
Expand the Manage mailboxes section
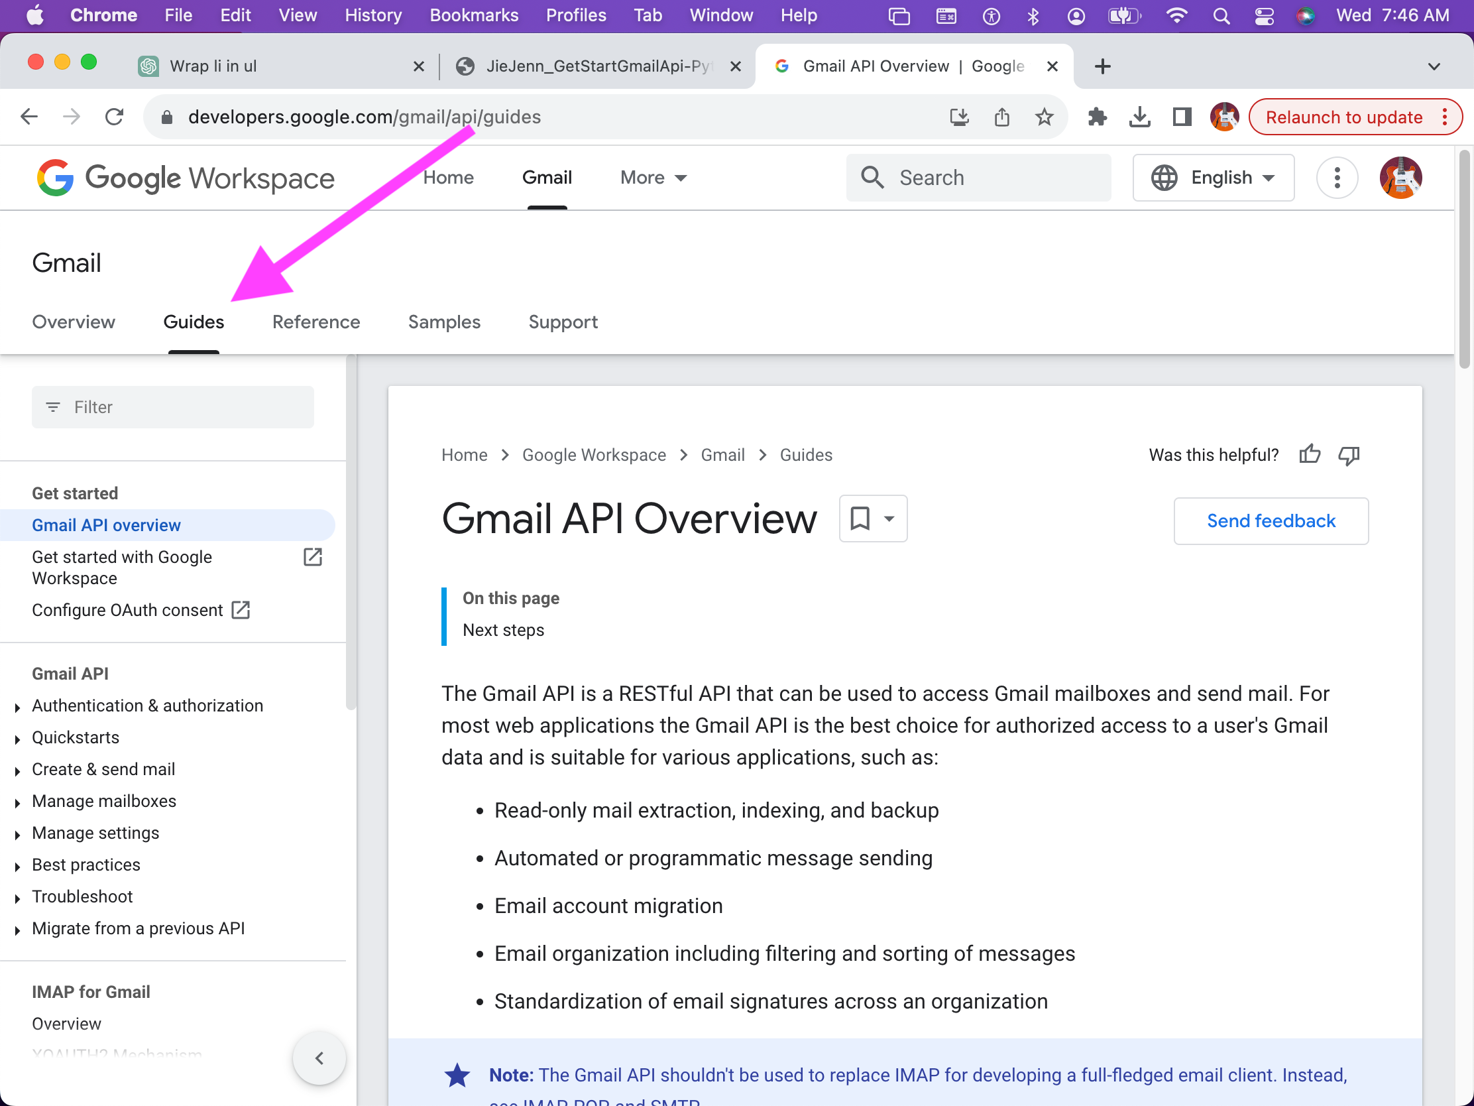[17, 803]
